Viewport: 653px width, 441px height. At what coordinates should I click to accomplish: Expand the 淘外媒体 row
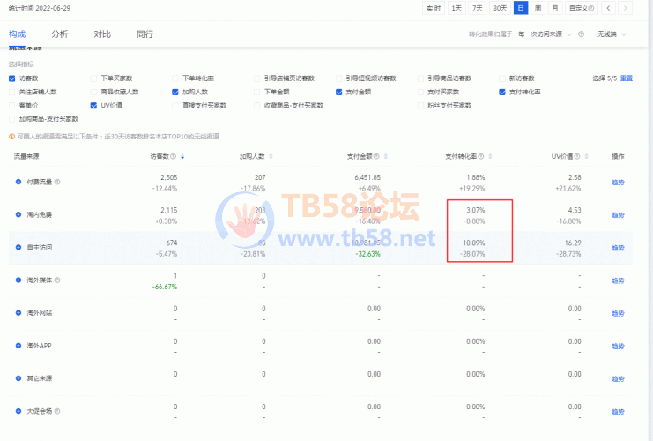19,280
